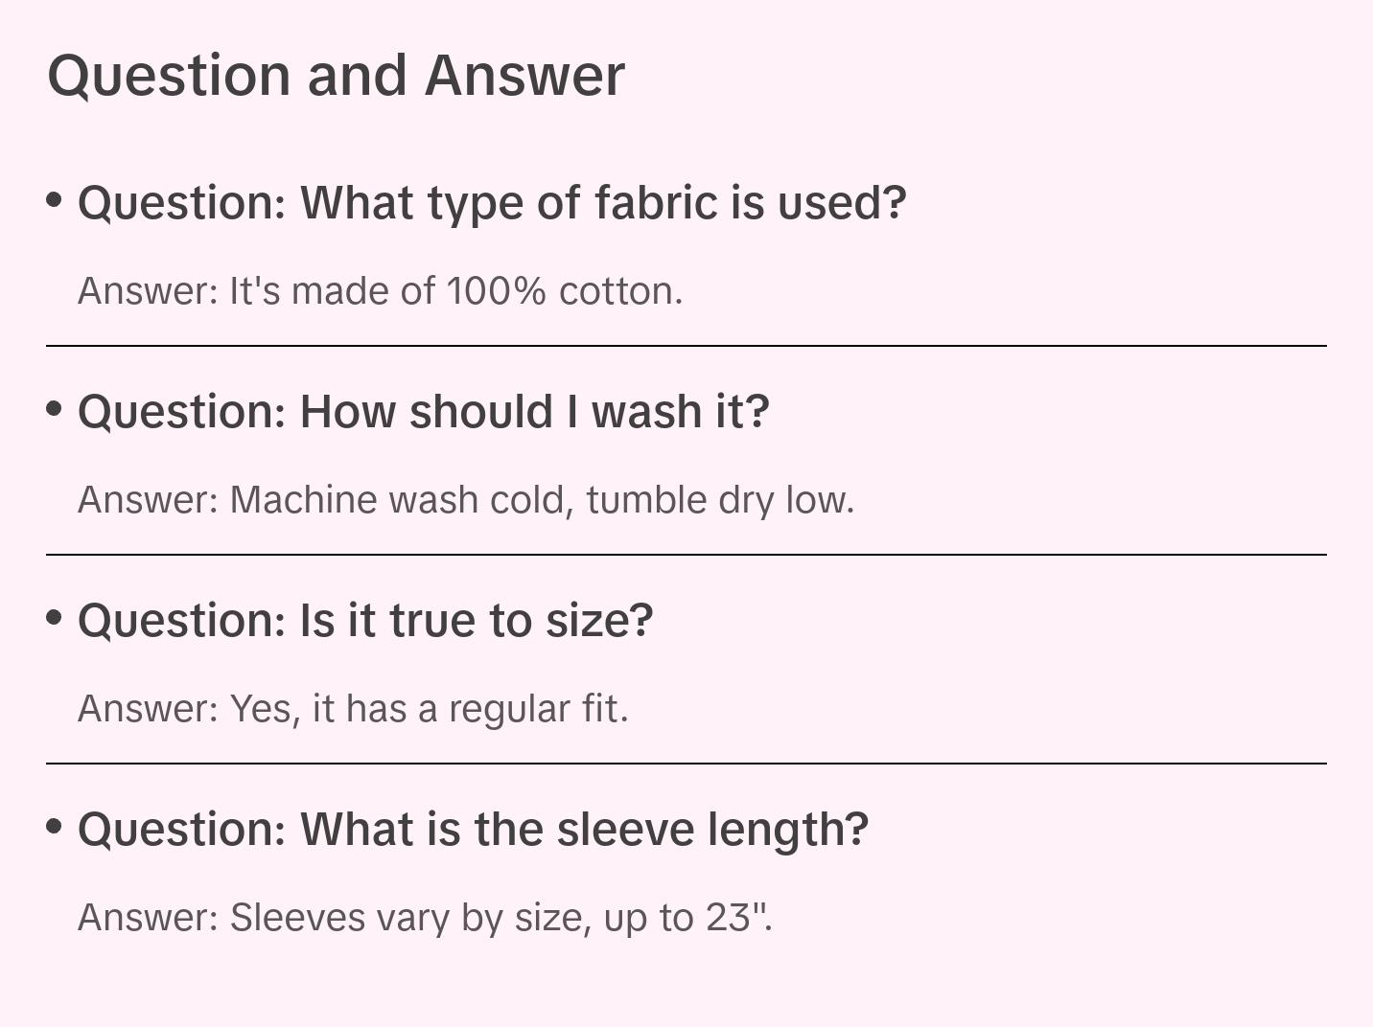Viewport: 1373px width, 1027px height.
Task: Click the divider line below the regular fit answer
Action: (x=686, y=764)
